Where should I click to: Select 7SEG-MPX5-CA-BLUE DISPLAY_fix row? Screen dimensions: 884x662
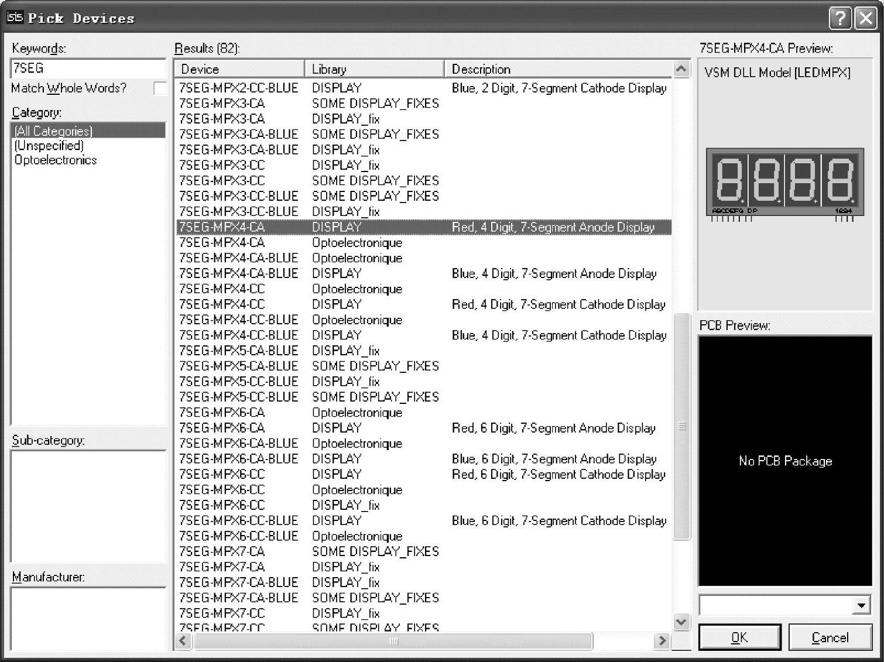click(424, 351)
